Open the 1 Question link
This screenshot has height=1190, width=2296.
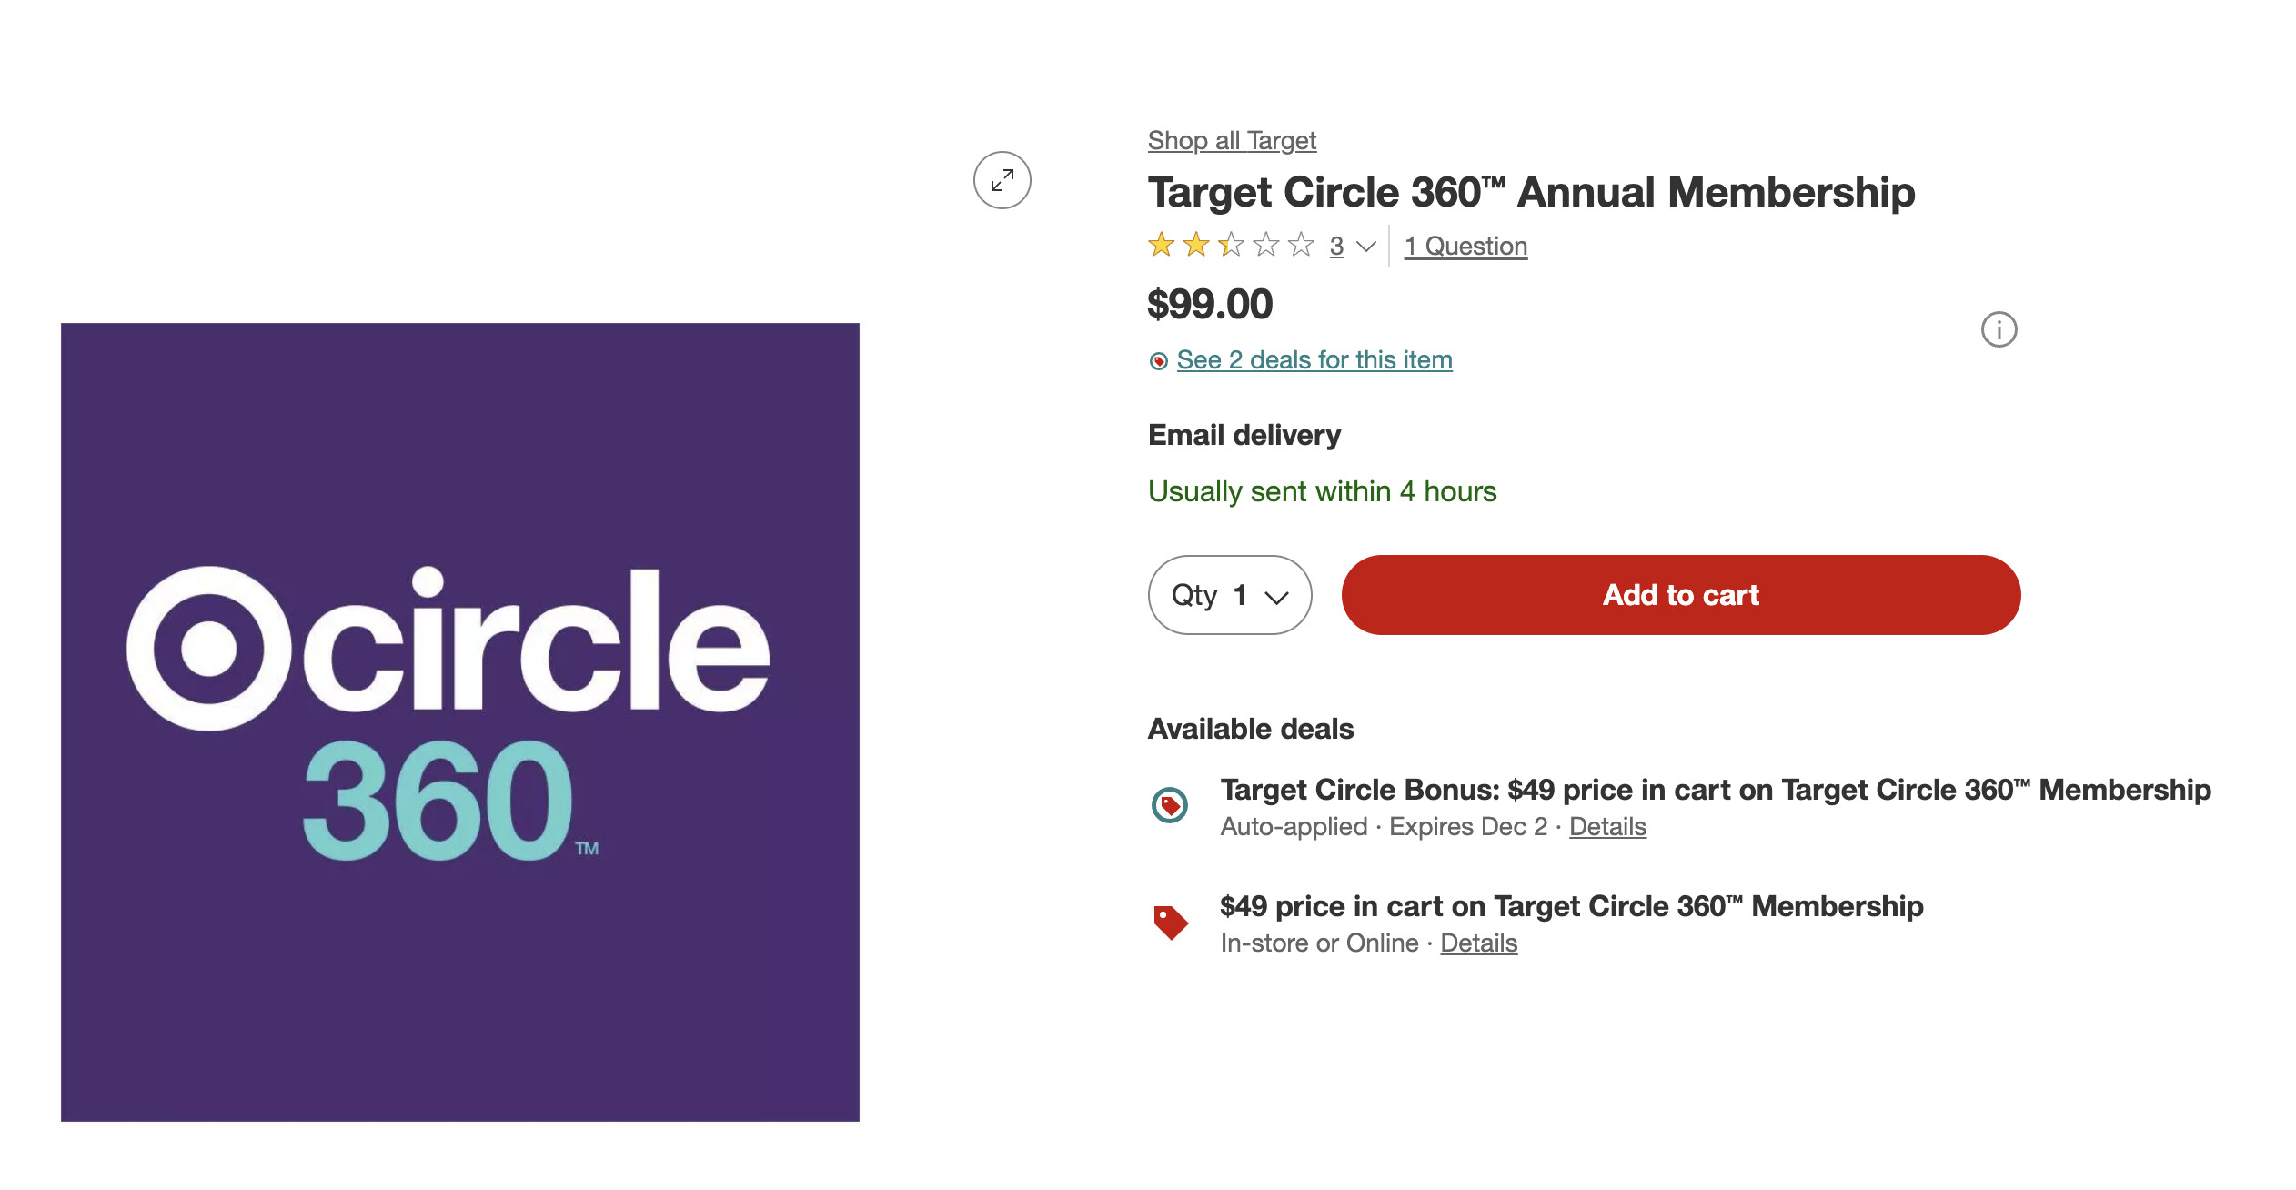click(1465, 247)
